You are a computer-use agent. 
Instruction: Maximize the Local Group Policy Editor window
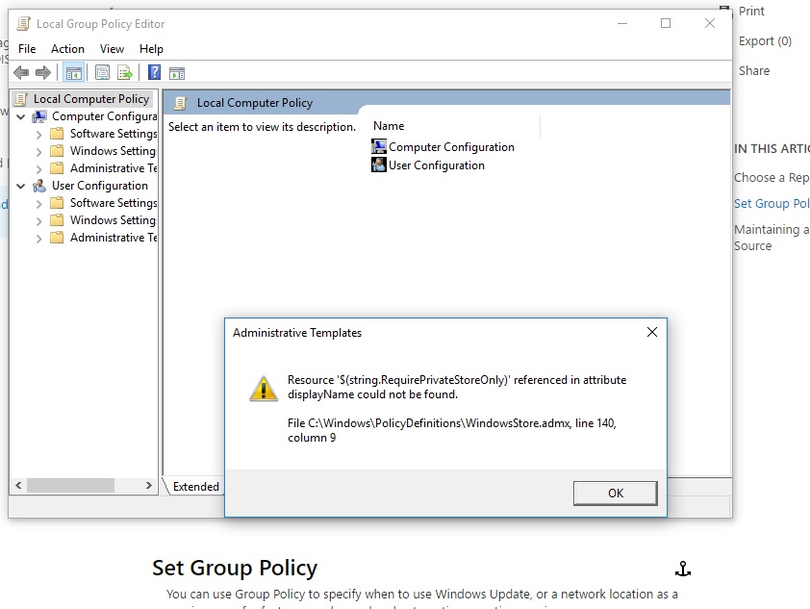666,24
